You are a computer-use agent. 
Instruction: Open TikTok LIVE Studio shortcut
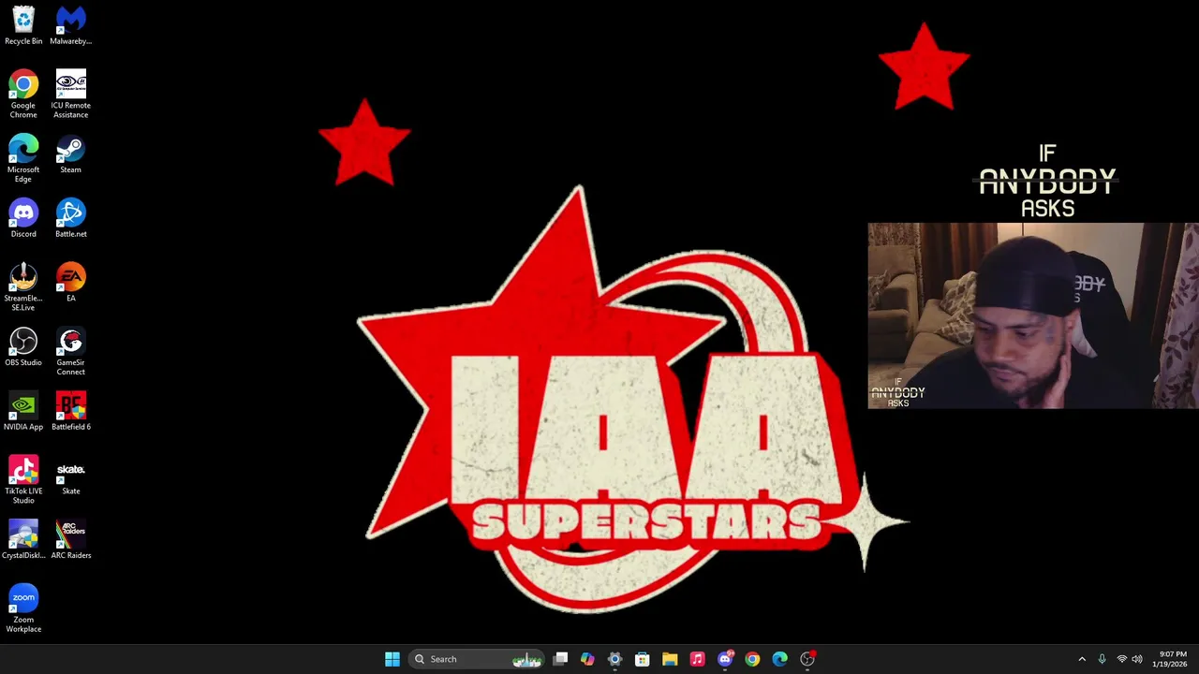(23, 479)
